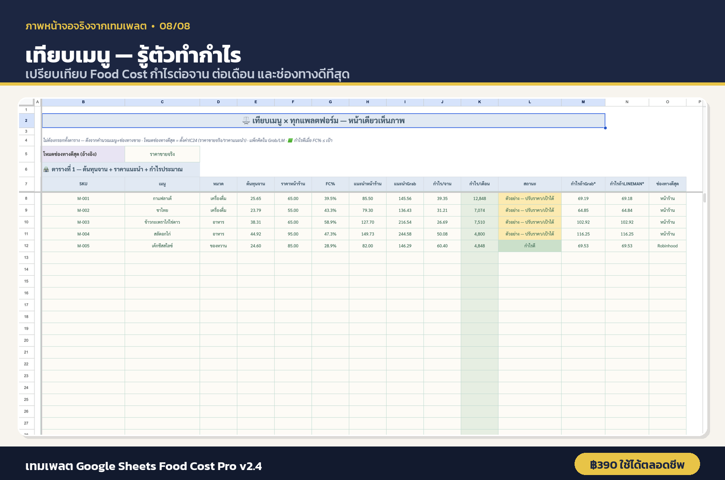Select the ราคาขายจริง mode cell
This screenshot has height=480, width=725.
click(x=162, y=154)
